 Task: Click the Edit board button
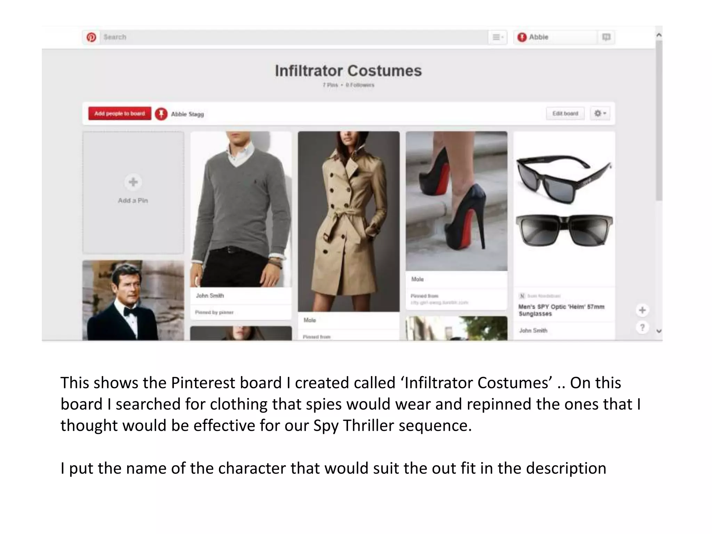click(x=565, y=113)
